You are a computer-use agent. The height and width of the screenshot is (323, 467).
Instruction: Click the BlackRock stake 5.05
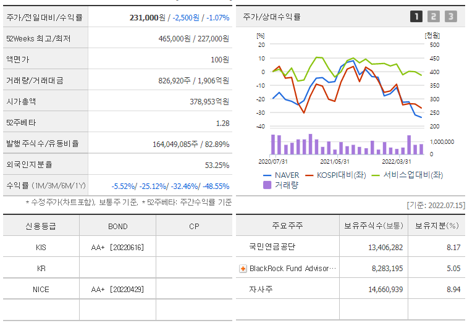453,269
